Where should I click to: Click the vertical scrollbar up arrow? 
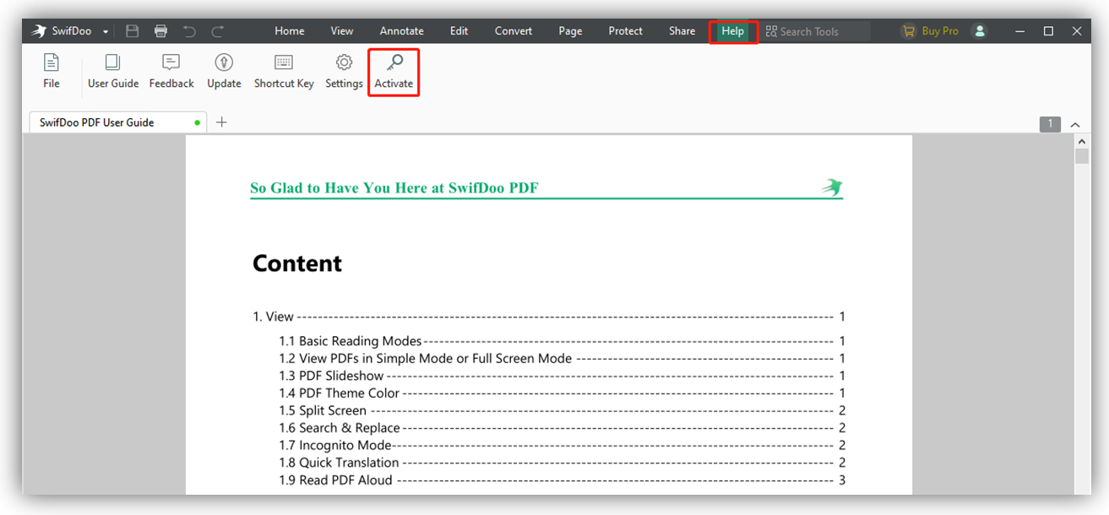[1082, 142]
